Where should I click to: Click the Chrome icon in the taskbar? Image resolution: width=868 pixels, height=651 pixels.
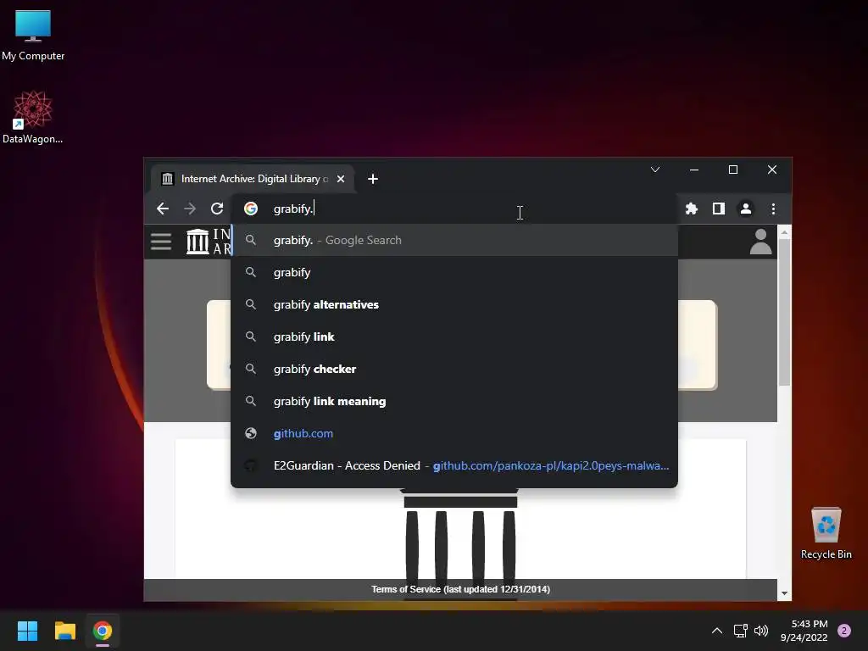(x=103, y=631)
